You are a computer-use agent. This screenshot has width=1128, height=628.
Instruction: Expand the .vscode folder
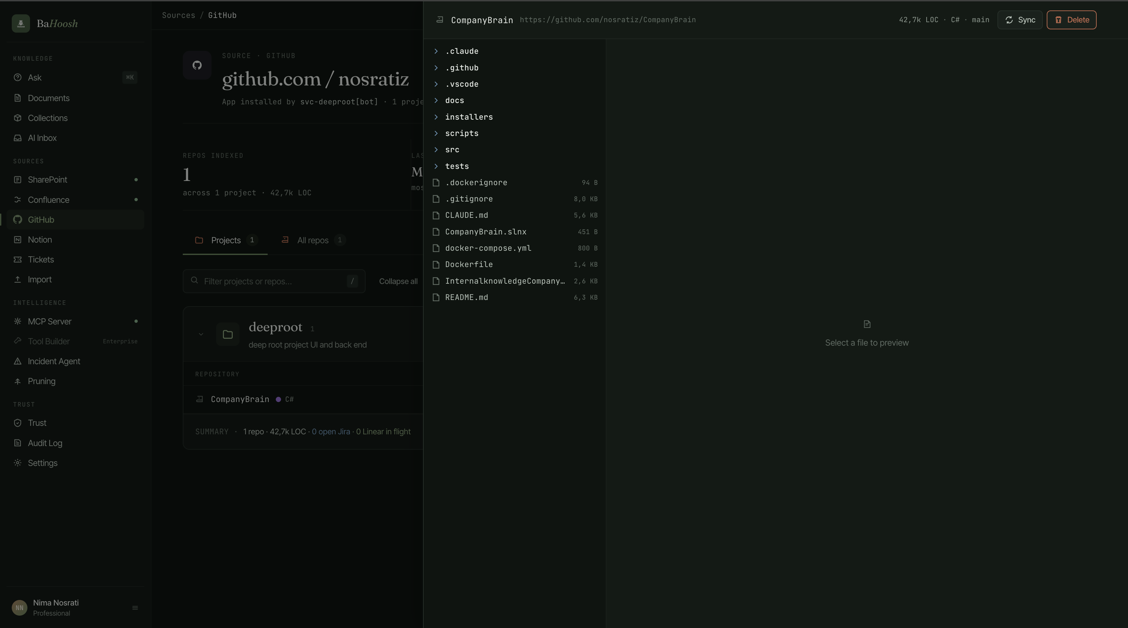point(514,84)
